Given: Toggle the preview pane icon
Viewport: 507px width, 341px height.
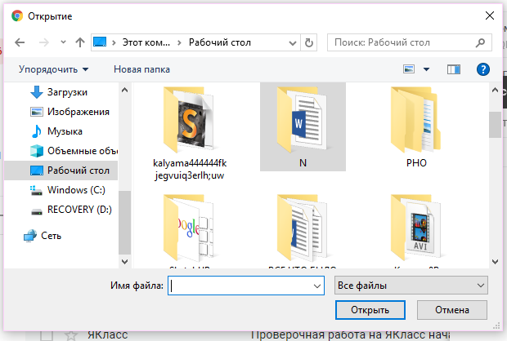Looking at the screenshot, I should (454, 69).
